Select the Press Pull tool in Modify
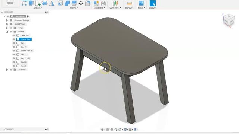The image size is (239, 134). click(60, 3)
